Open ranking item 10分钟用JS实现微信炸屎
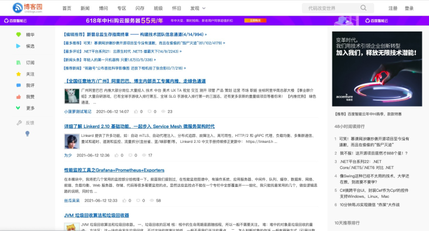Screen dimensions: 429x231 [369, 204]
